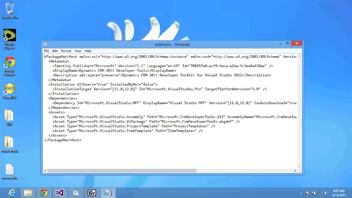The image size is (352, 198).
Task: Open the File menu in Notepad
Action: point(47,51)
